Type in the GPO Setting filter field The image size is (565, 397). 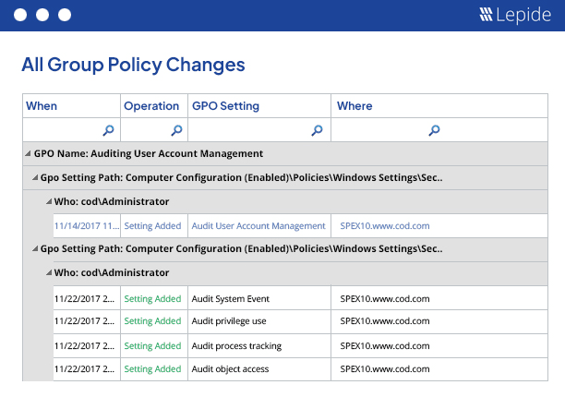pos(249,130)
